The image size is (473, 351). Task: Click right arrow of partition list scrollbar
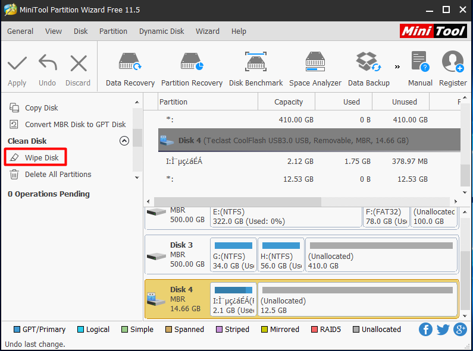tap(456, 201)
